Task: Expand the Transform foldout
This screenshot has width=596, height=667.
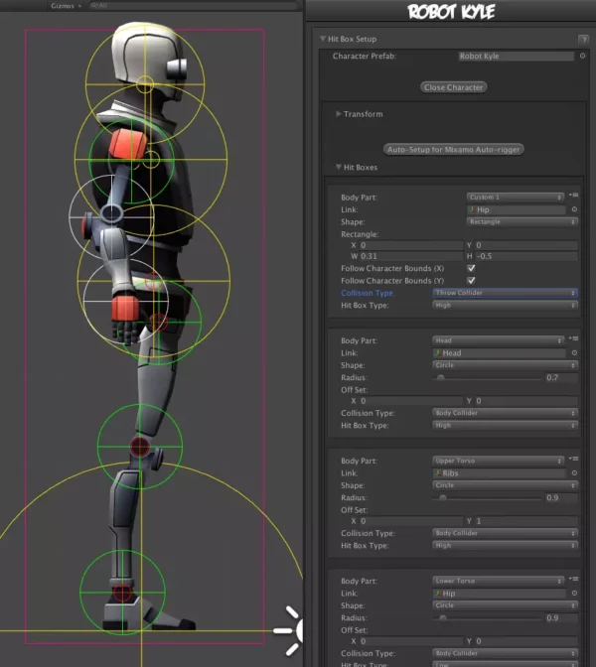Action: pos(339,114)
